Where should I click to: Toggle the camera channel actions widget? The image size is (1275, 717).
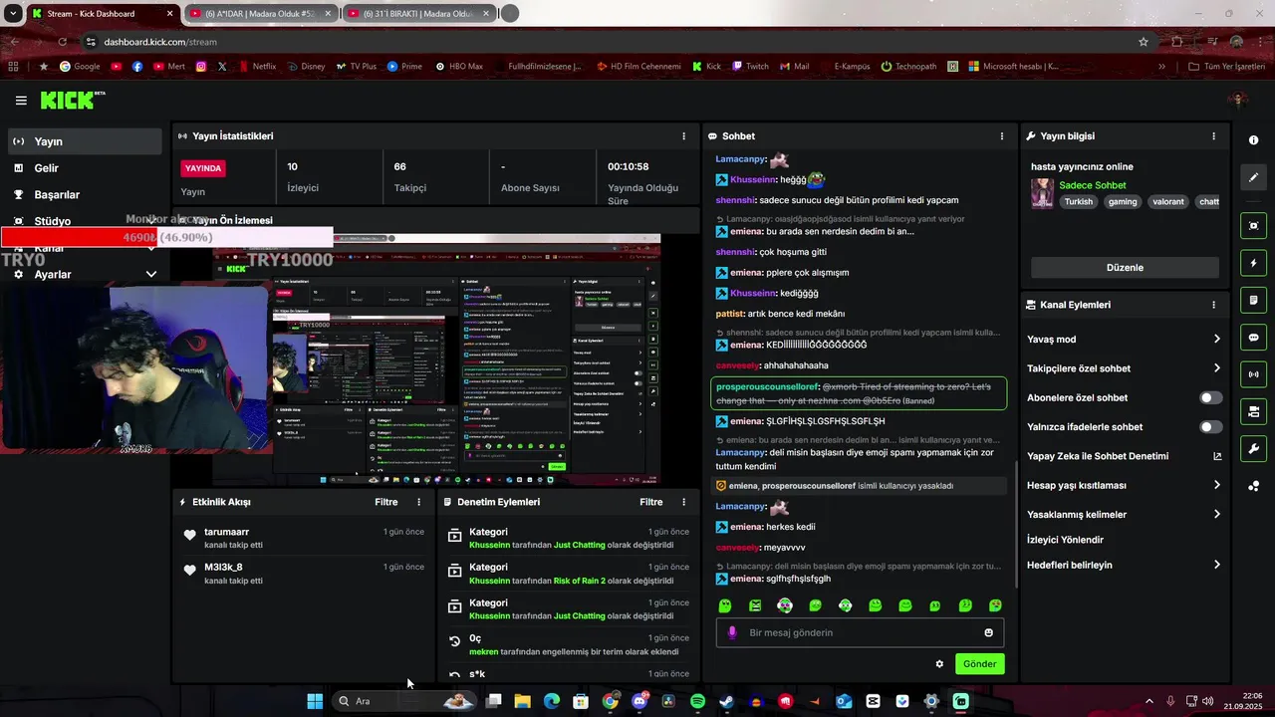[x=1254, y=411]
